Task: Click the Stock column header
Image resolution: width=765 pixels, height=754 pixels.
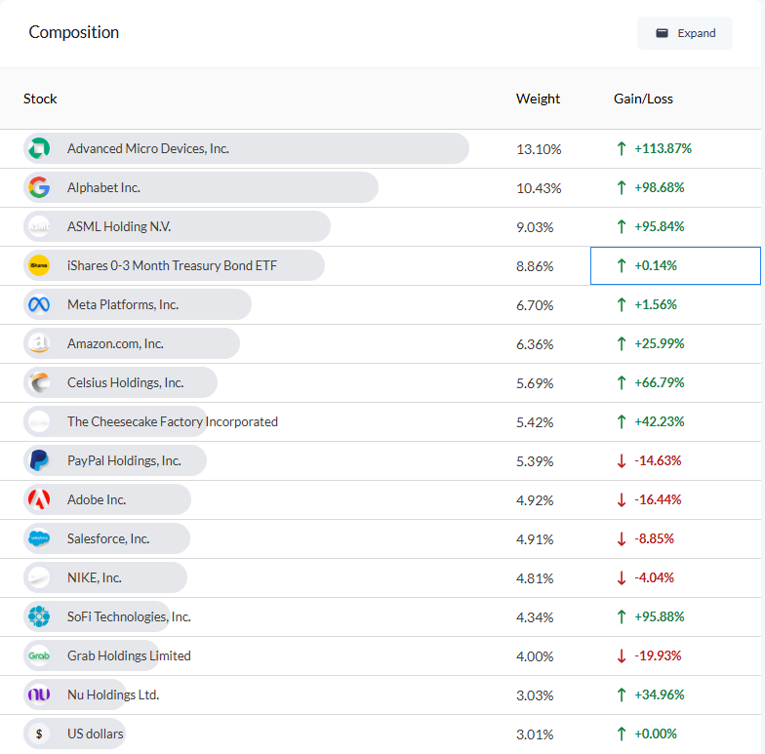Action: (40, 99)
